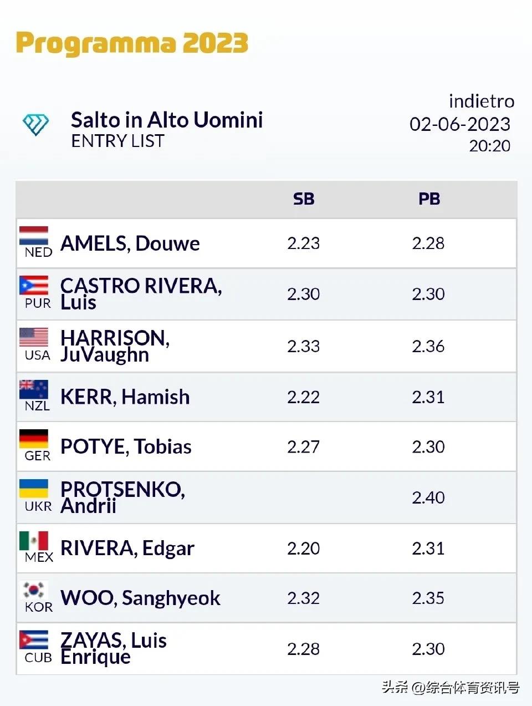The image size is (532, 706).
Task: Click the Cuba flag icon
Action: point(34,640)
